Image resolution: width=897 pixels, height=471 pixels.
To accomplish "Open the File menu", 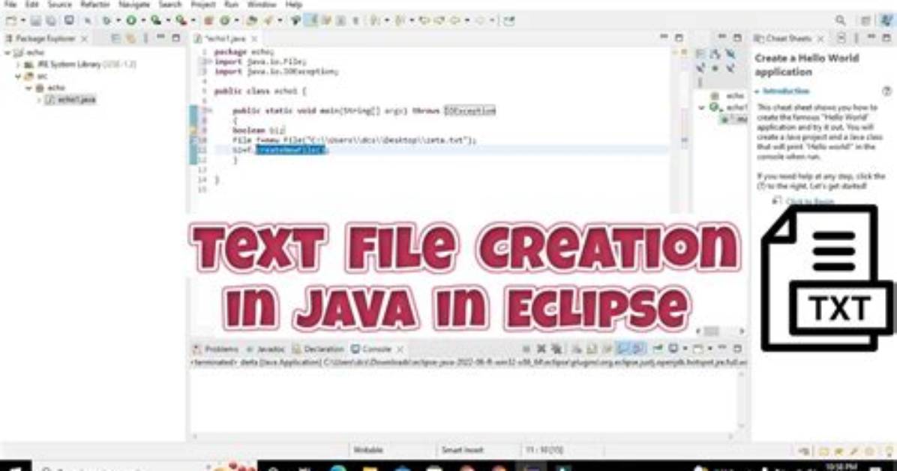I will point(10,4).
